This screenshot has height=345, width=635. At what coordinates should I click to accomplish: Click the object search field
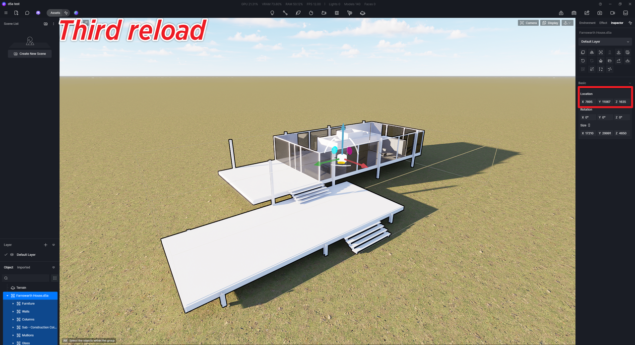[x=27, y=278]
